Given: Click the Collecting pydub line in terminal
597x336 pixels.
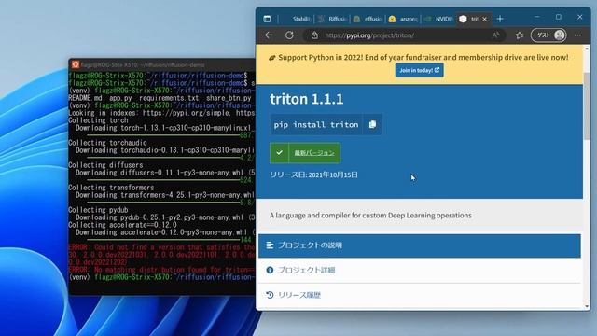Looking at the screenshot, I should pos(98,210).
